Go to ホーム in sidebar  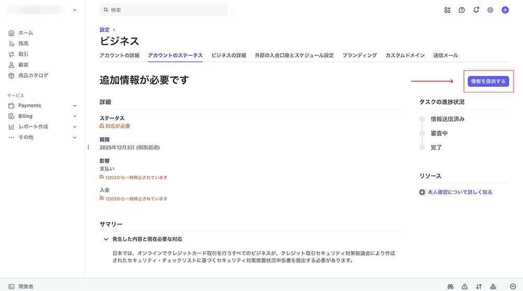26,33
